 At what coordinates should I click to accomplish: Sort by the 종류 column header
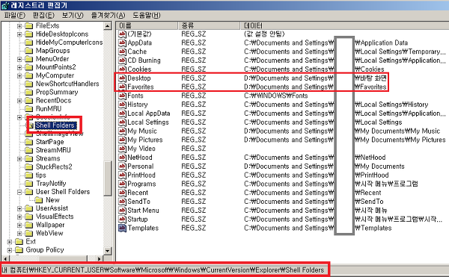pyautogui.click(x=209, y=25)
